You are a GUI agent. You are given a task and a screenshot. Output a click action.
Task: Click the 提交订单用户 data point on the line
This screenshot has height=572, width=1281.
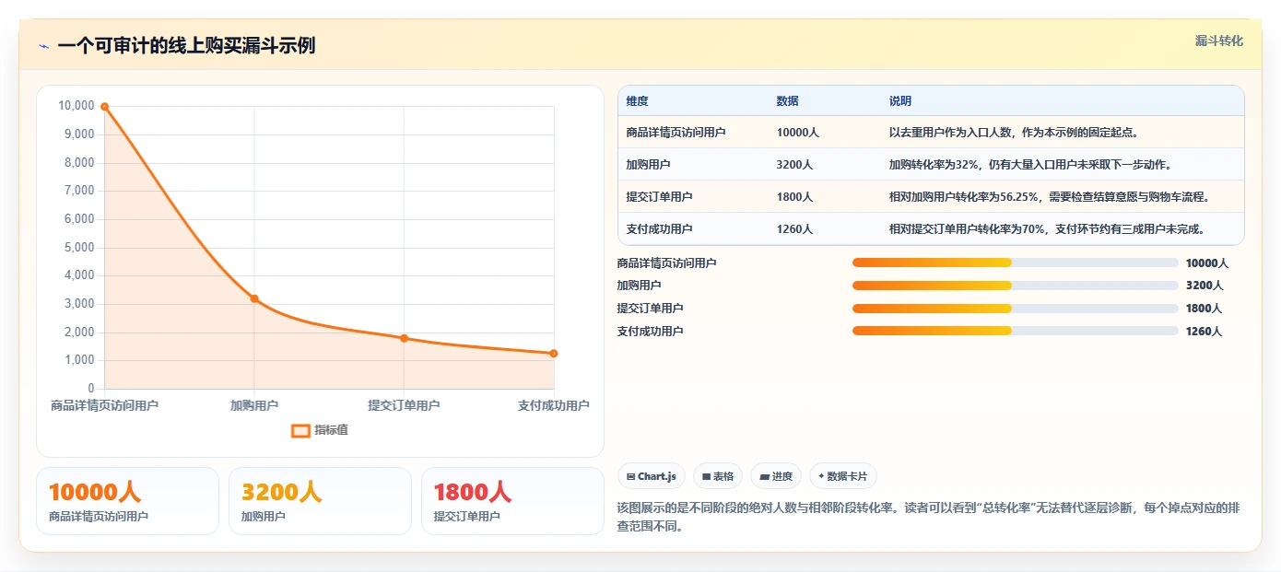(404, 338)
